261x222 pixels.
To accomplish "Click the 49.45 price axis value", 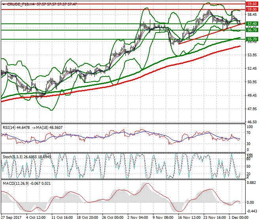I will pos(252,96).
